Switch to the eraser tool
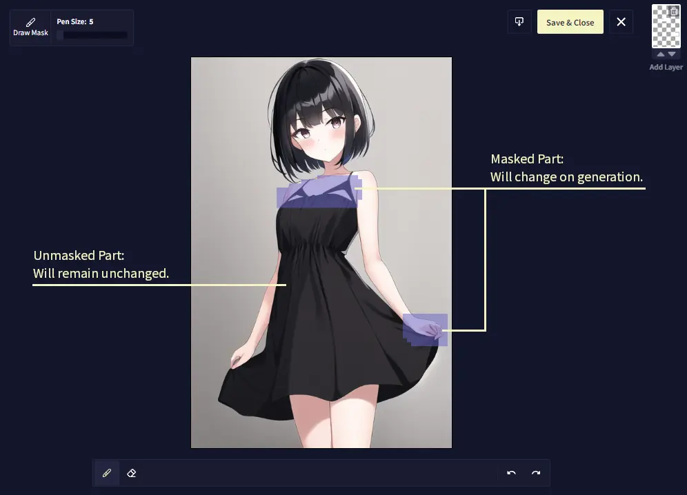The image size is (687, 495). coord(132,473)
